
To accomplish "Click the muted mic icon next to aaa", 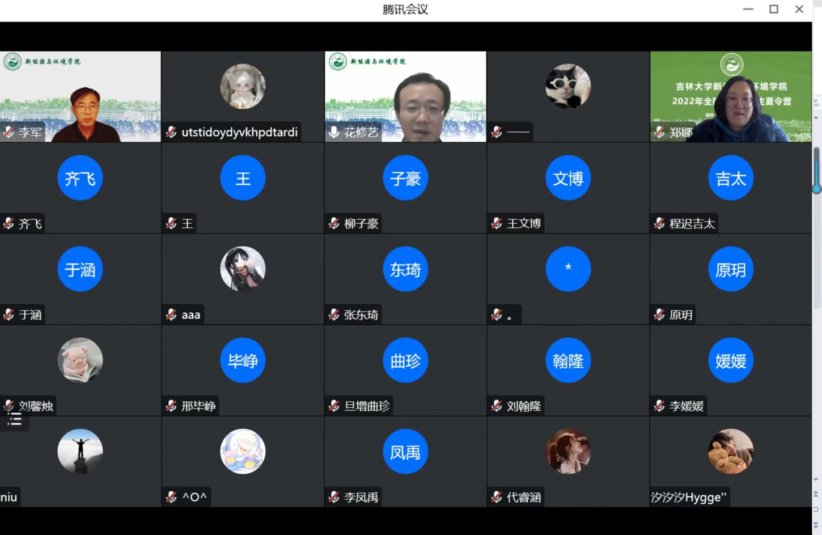I will click(171, 315).
